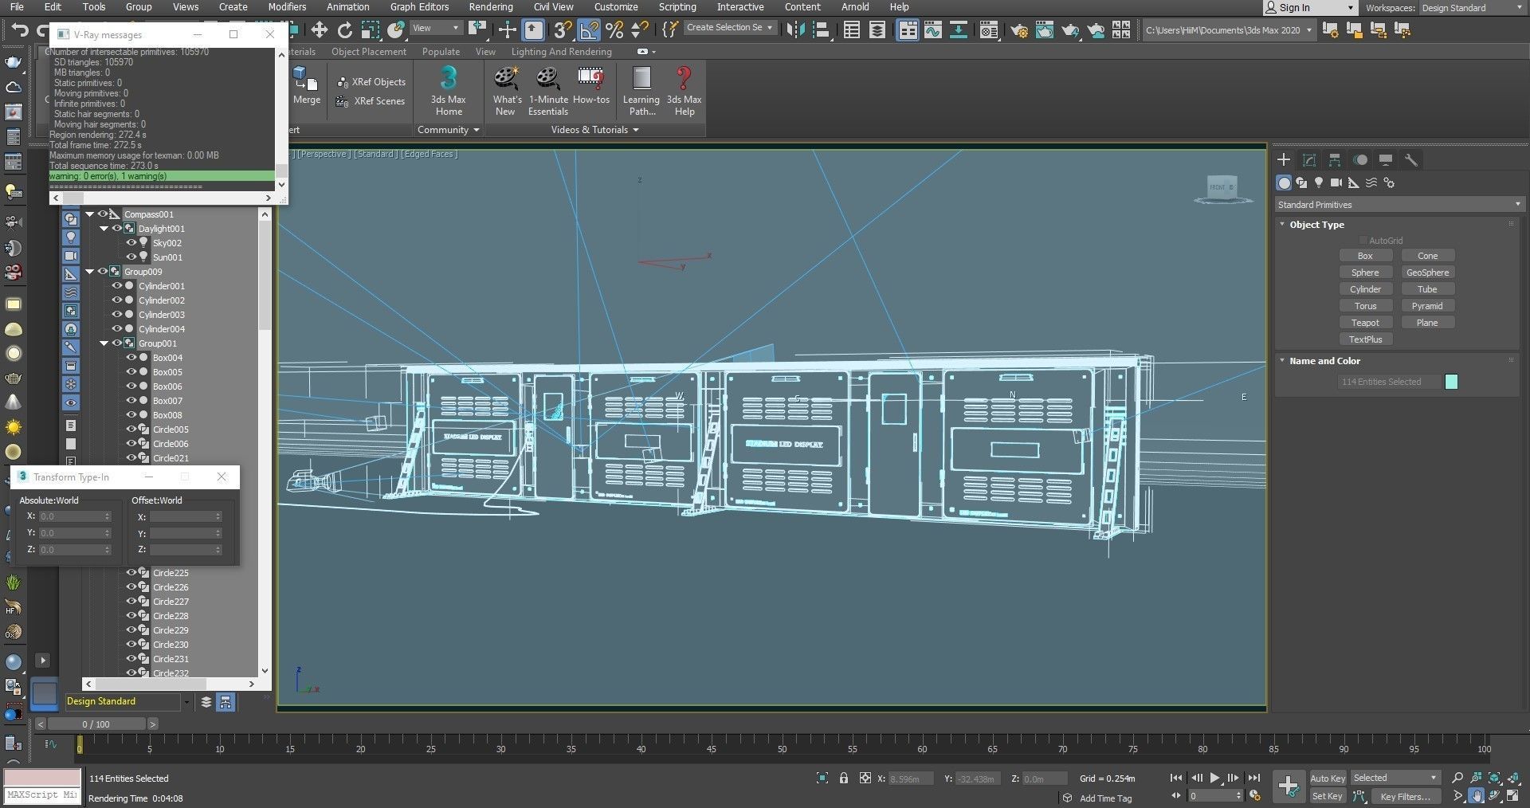Open the Standard Primitives dropdown
This screenshot has height=808, width=1530.
tap(1399, 205)
